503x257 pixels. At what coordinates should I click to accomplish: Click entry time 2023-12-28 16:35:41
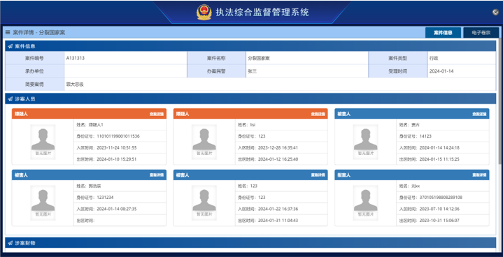(x=278, y=148)
